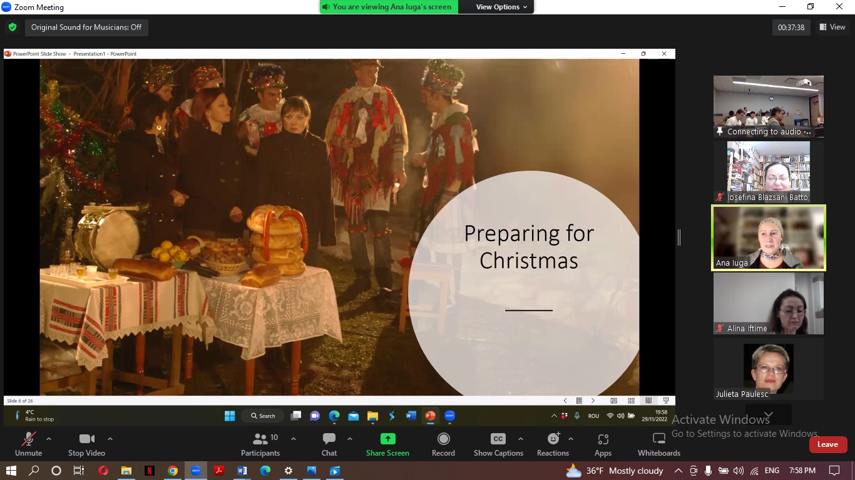Click the View layout button

832,27
